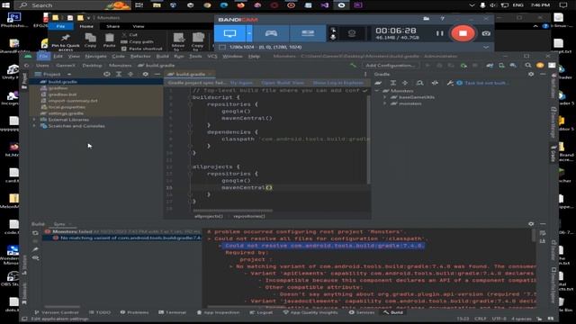The width and height of the screenshot is (576, 324).
Task: Click the green build hammer icon
Action: (x=353, y=66)
